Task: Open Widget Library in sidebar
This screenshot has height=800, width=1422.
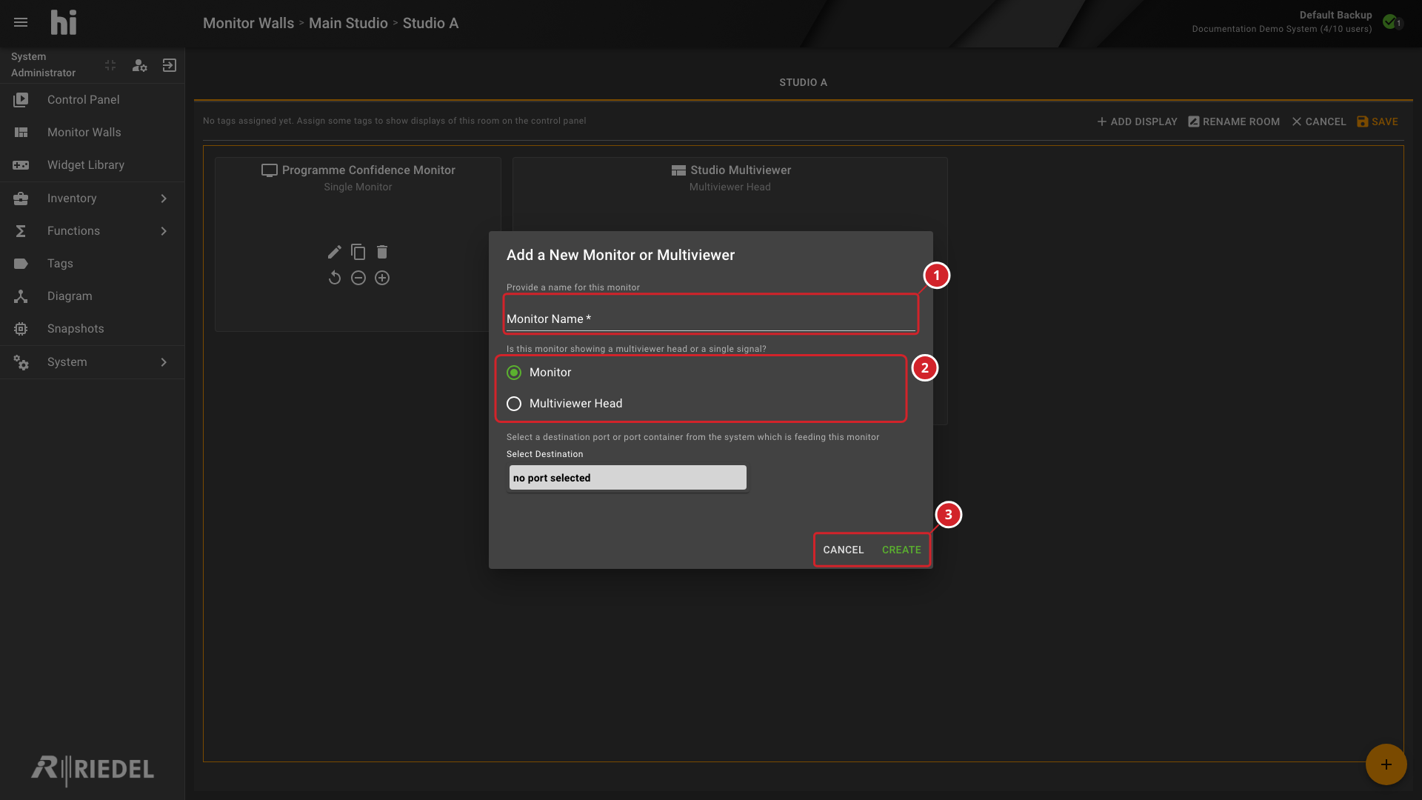Action: tap(92, 165)
